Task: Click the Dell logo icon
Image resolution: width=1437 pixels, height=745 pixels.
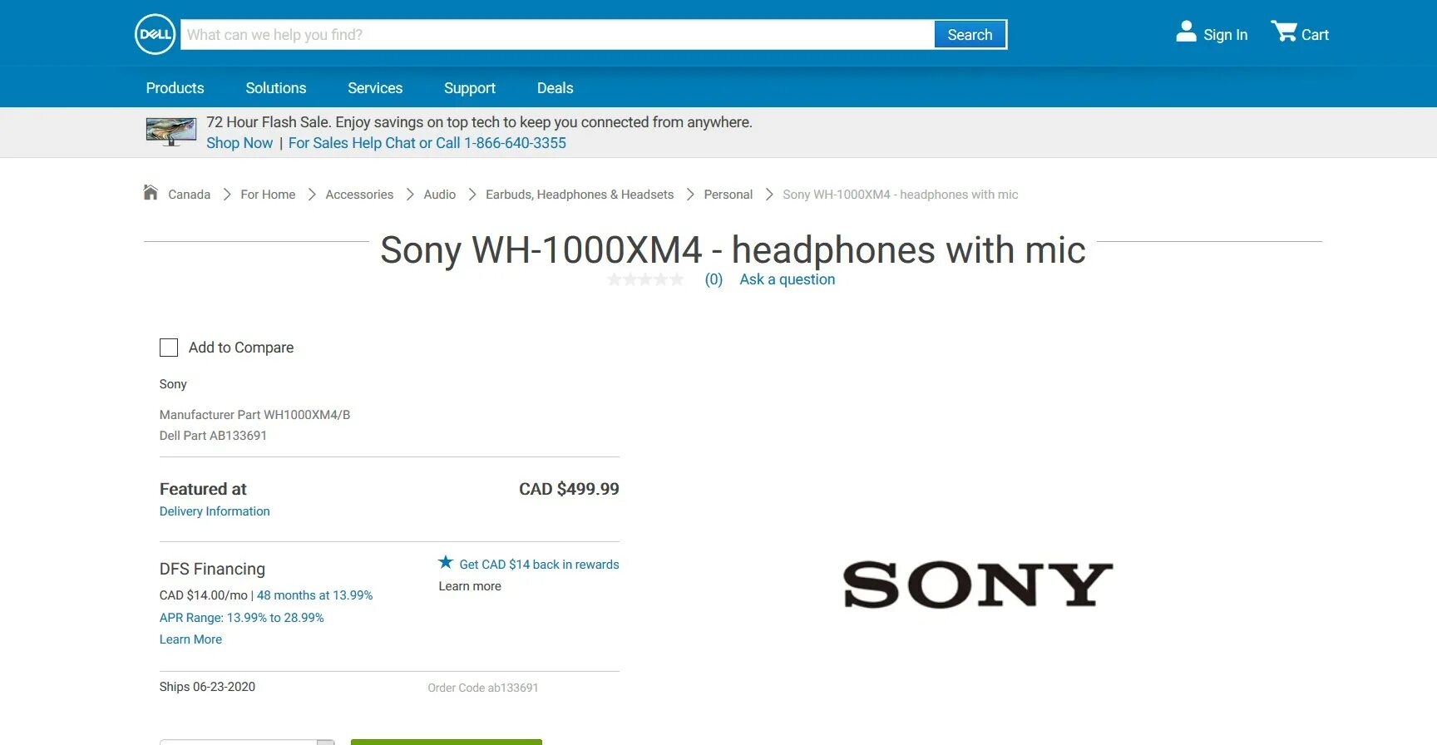Action: point(156,34)
